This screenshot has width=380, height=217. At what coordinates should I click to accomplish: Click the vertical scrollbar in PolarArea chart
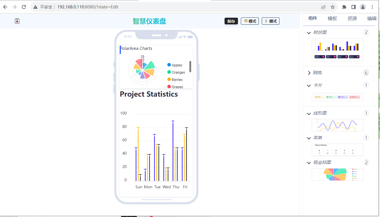pos(190,67)
